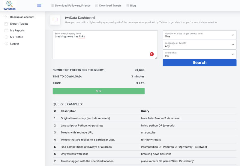Image resolution: width=240 pixels, height=166 pixels.
Task: Click the red error badge in query box
Action: click(152, 54)
